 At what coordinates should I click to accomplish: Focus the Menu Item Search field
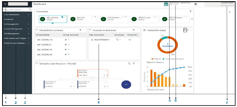point(16,10)
